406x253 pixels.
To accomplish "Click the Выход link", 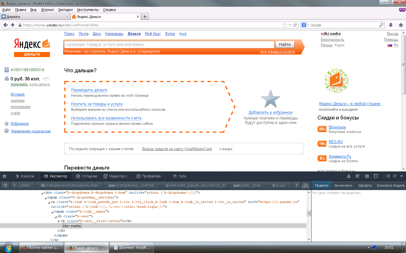I will (392, 34).
